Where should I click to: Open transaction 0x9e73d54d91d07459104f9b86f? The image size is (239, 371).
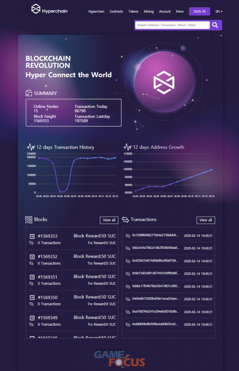point(155,273)
